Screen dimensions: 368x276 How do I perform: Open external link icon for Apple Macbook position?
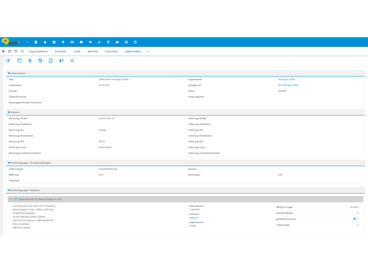pyautogui.click(x=15, y=199)
